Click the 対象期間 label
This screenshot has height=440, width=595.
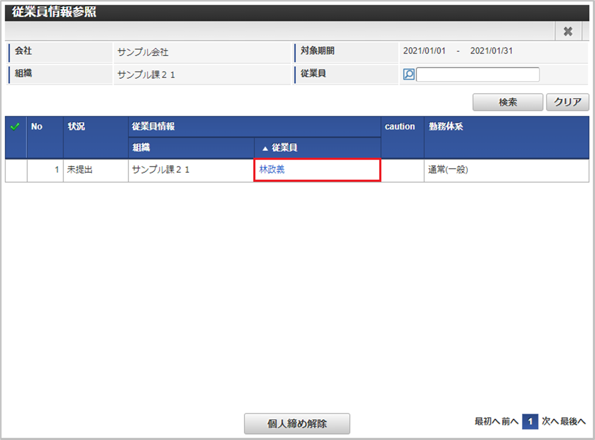coord(317,51)
